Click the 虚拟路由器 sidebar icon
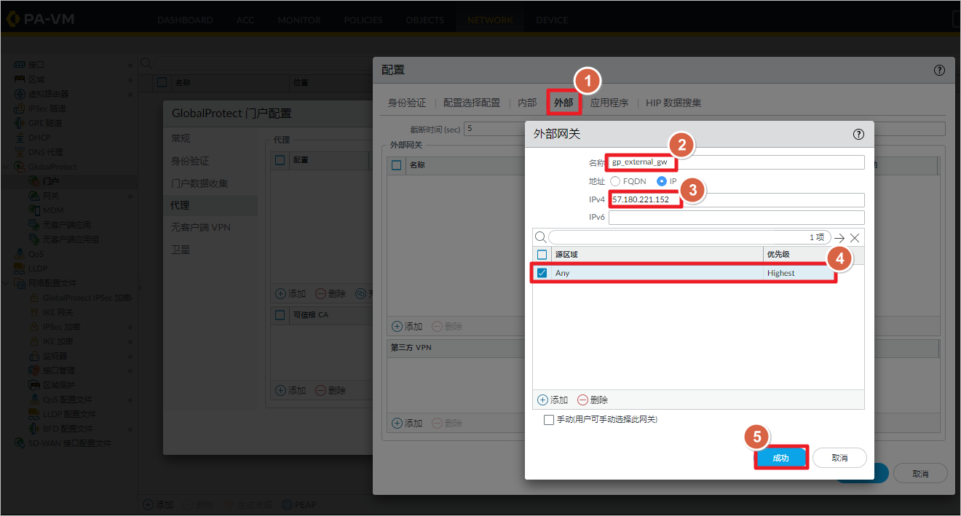The height and width of the screenshot is (516, 961). (20, 94)
